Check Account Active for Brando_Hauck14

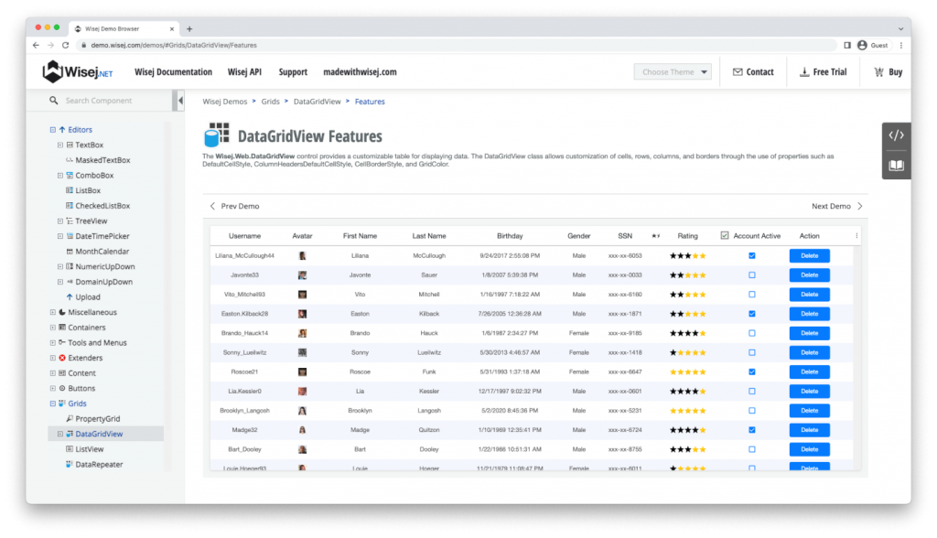coord(752,333)
